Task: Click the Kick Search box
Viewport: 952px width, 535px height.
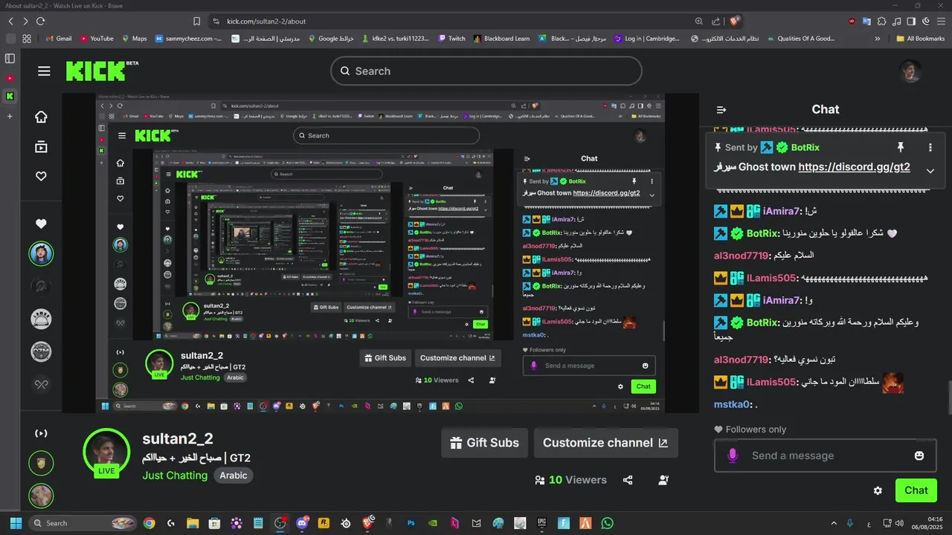Action: click(x=486, y=71)
